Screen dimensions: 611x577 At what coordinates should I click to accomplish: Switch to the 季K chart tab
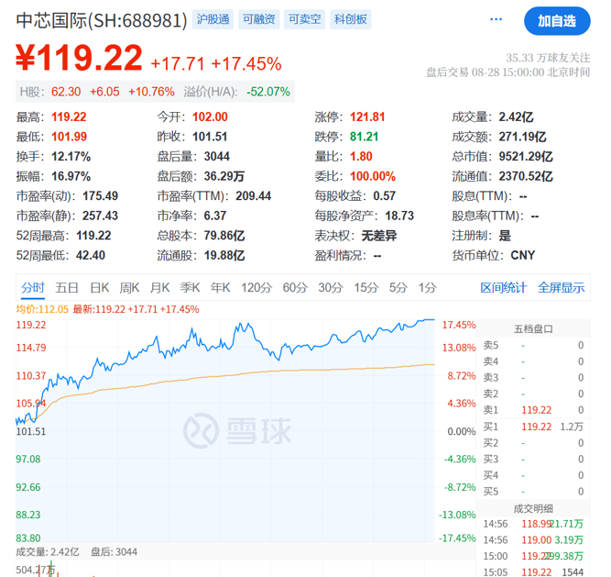pos(190,288)
